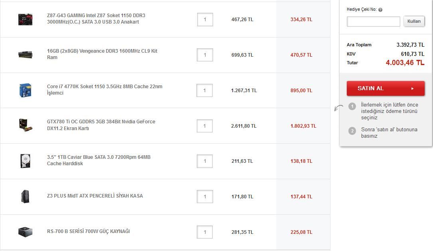Open the Z87-G43 GAMING anakart product link
This screenshot has height=251, width=433.
coord(96,19)
